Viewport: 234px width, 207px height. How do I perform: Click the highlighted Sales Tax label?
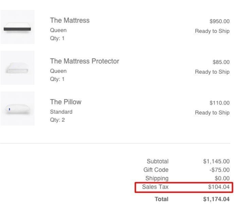click(x=155, y=187)
